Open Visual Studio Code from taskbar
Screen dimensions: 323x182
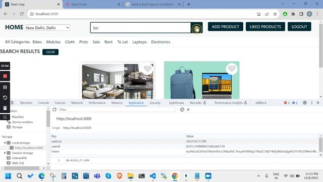point(152,176)
